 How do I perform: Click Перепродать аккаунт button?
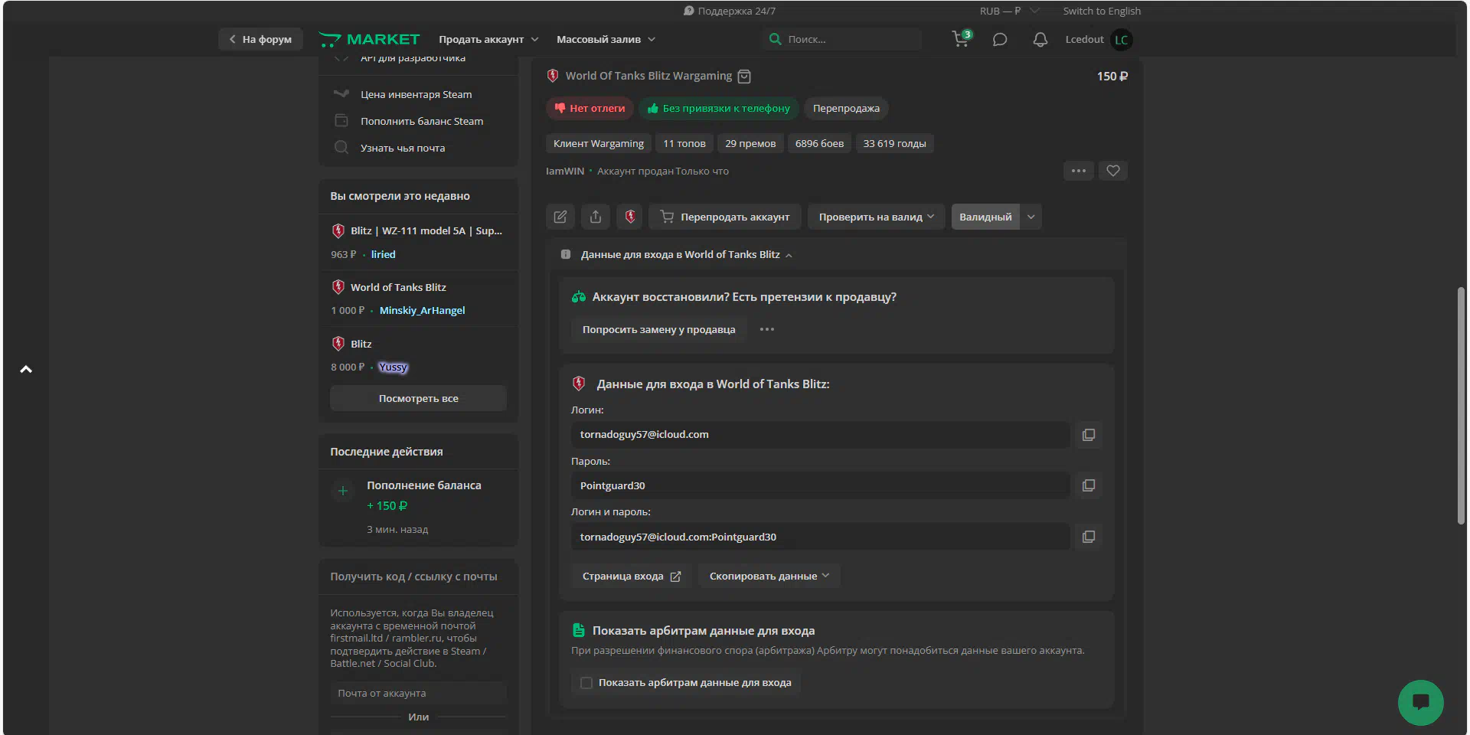[x=724, y=217]
